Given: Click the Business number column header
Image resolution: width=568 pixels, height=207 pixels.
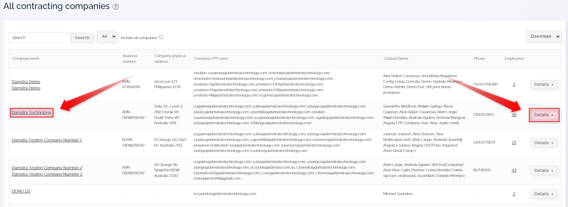Looking at the screenshot, I should point(130,58).
